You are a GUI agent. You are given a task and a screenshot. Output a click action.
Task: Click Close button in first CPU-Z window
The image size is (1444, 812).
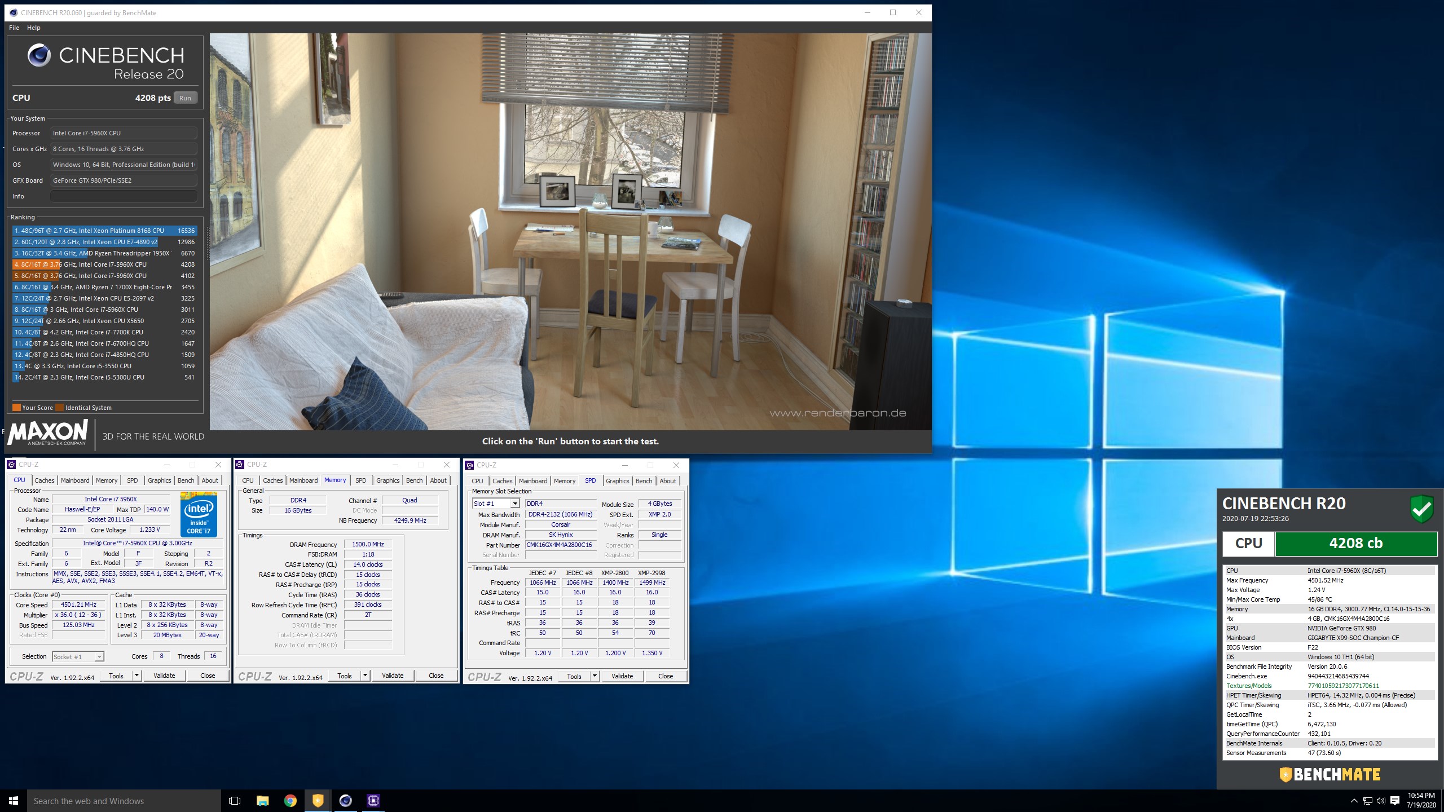coord(208,676)
